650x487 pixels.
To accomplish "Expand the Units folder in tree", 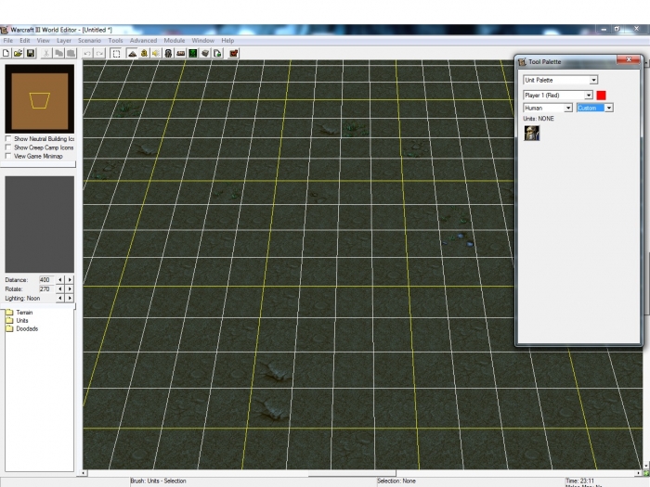I will [9, 321].
